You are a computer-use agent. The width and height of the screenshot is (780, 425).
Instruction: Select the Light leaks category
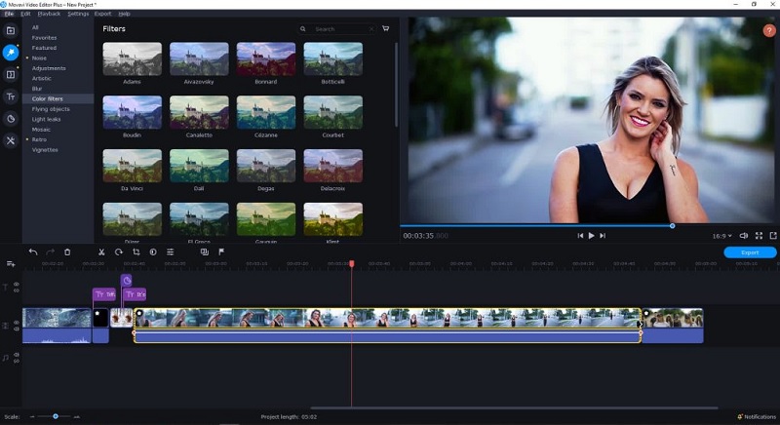pyautogui.click(x=46, y=119)
